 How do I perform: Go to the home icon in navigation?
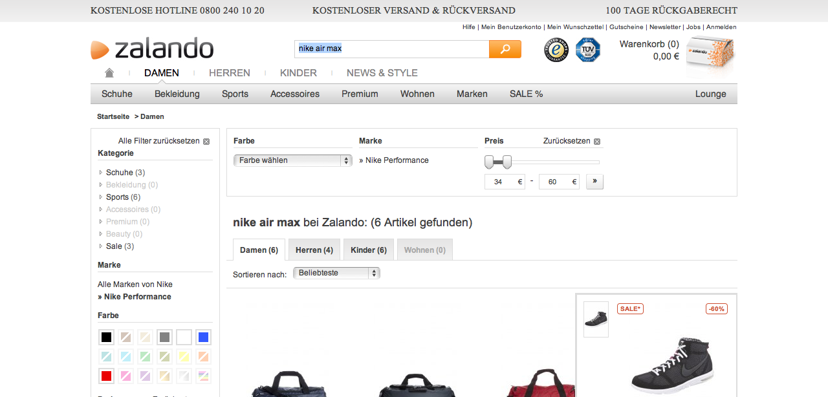pos(109,73)
